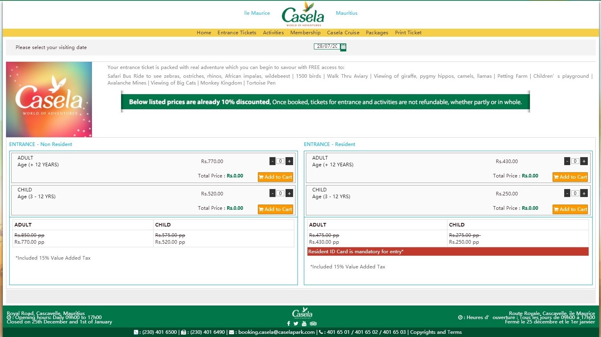Switch language to Mauritius

(347, 13)
